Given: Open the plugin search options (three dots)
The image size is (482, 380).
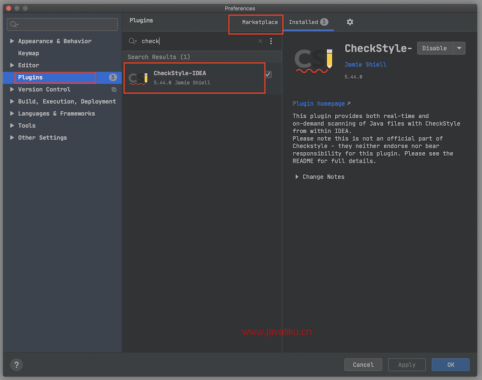Looking at the screenshot, I should 271,41.
